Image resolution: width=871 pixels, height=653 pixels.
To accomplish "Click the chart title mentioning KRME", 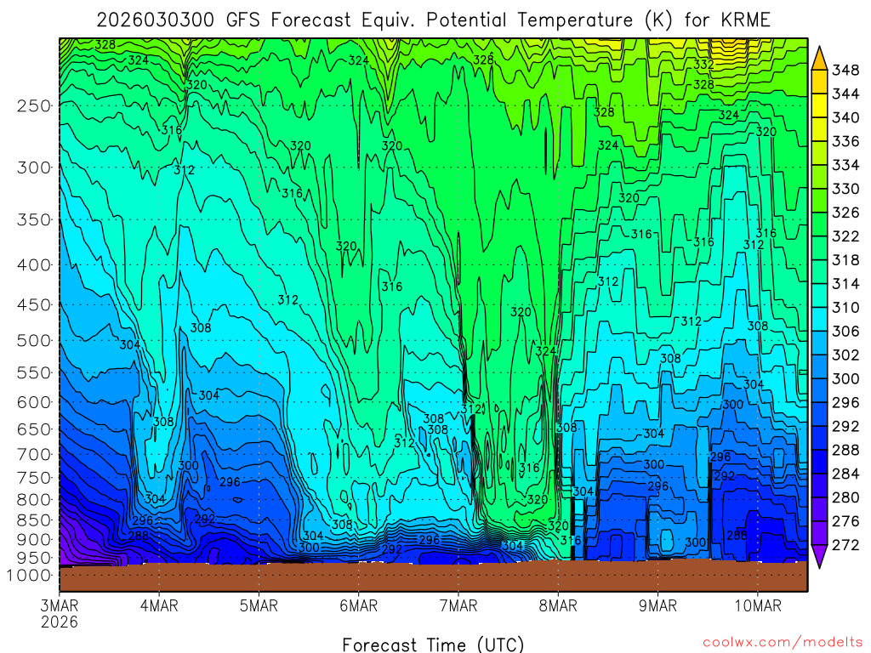I will [x=433, y=20].
